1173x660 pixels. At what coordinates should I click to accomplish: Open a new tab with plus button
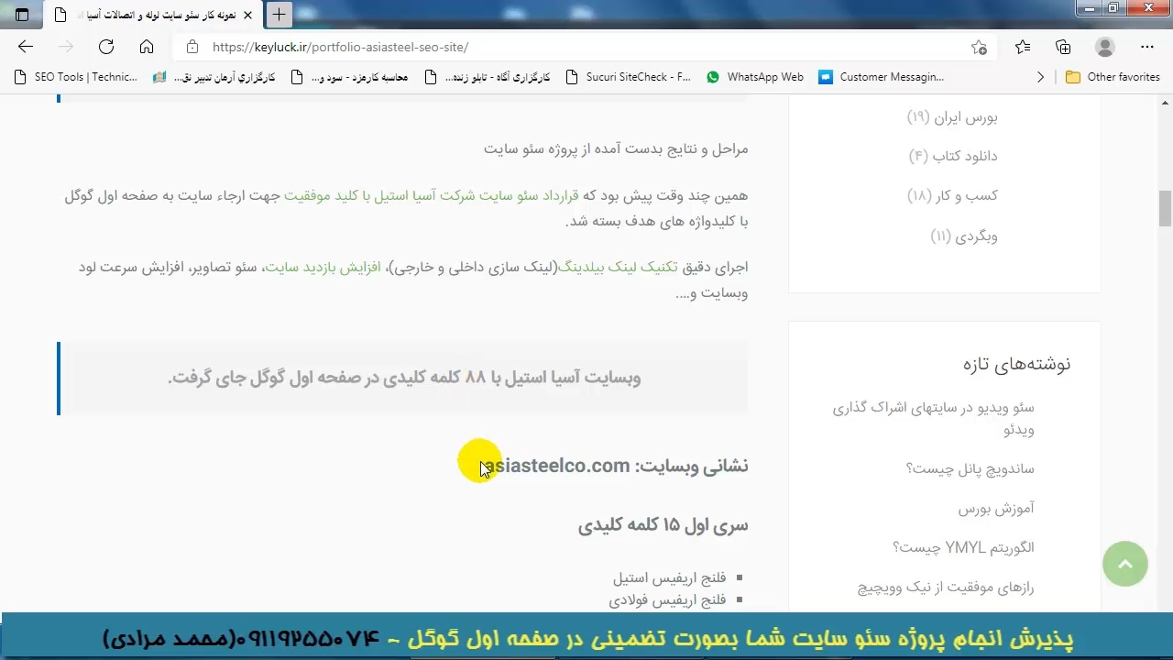(279, 15)
